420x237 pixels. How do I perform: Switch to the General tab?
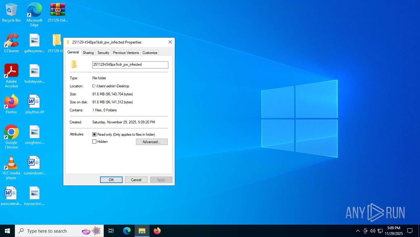point(73,52)
